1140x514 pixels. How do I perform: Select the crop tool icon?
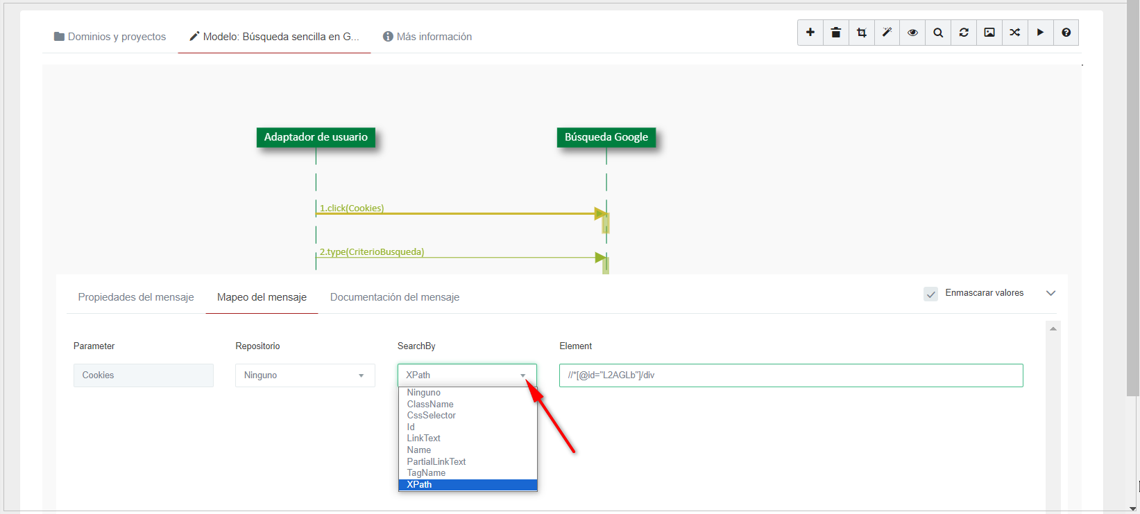pyautogui.click(x=861, y=33)
